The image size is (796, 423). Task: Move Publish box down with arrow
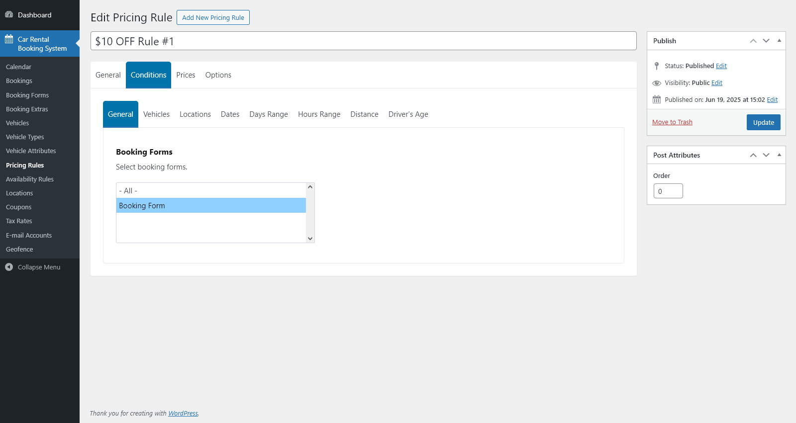tap(766, 41)
